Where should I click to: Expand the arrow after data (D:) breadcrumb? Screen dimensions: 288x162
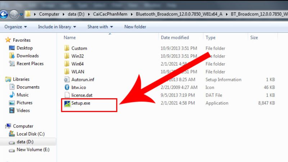pyautogui.click(x=89, y=14)
